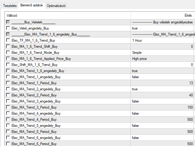The height and width of the screenshot is (146, 195).
Task: Check the Elso_MA_Trend_4_Period_Buy box
Action: (x=8, y=120)
